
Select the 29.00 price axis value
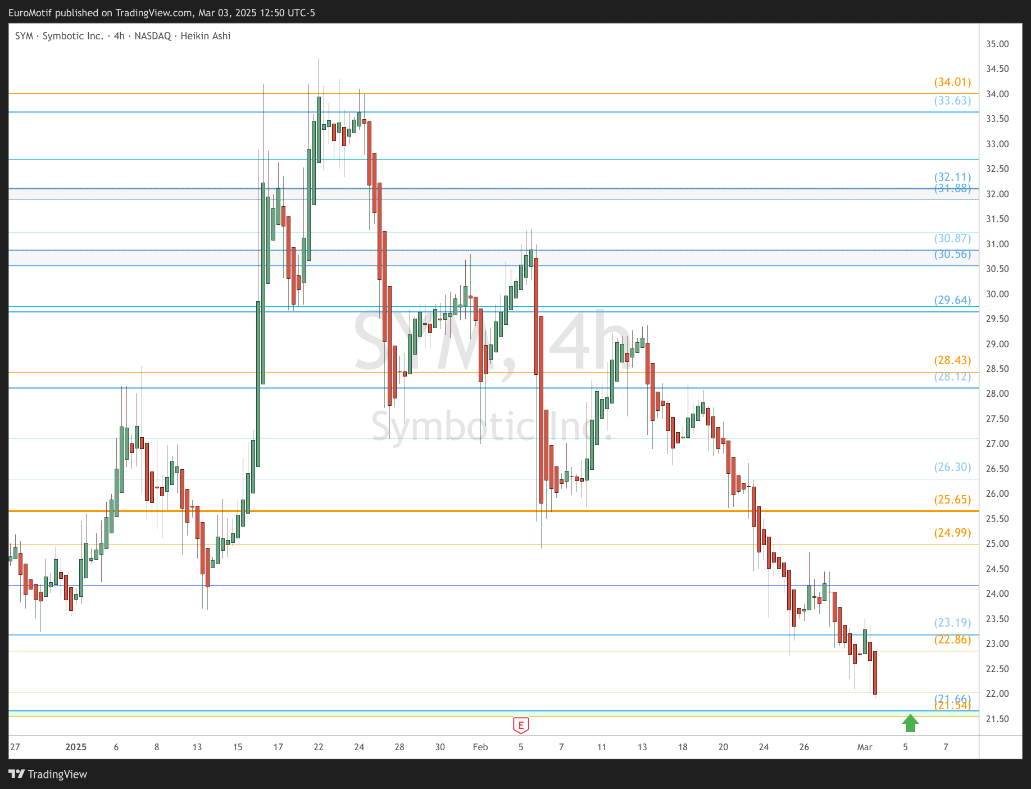point(997,344)
